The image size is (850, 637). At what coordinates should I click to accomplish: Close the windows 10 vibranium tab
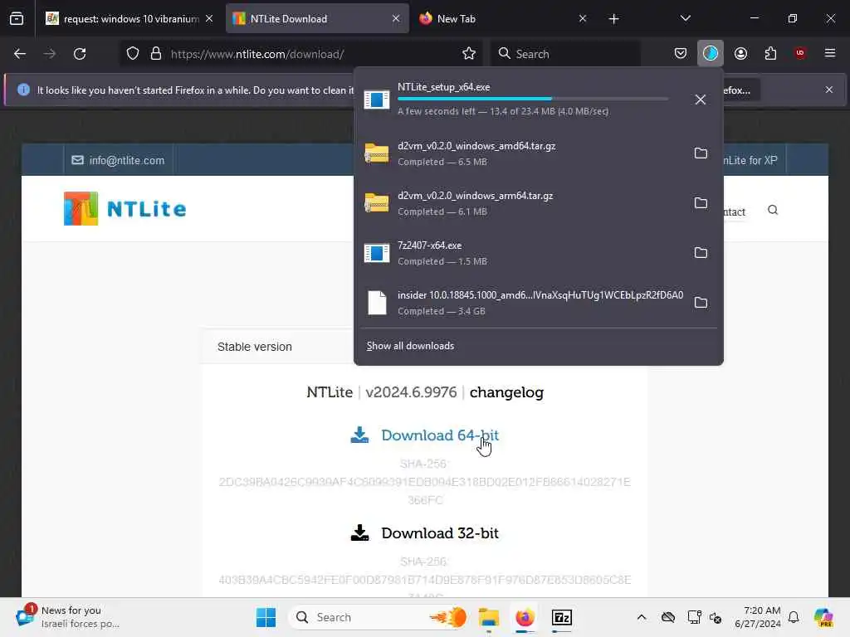209,19
